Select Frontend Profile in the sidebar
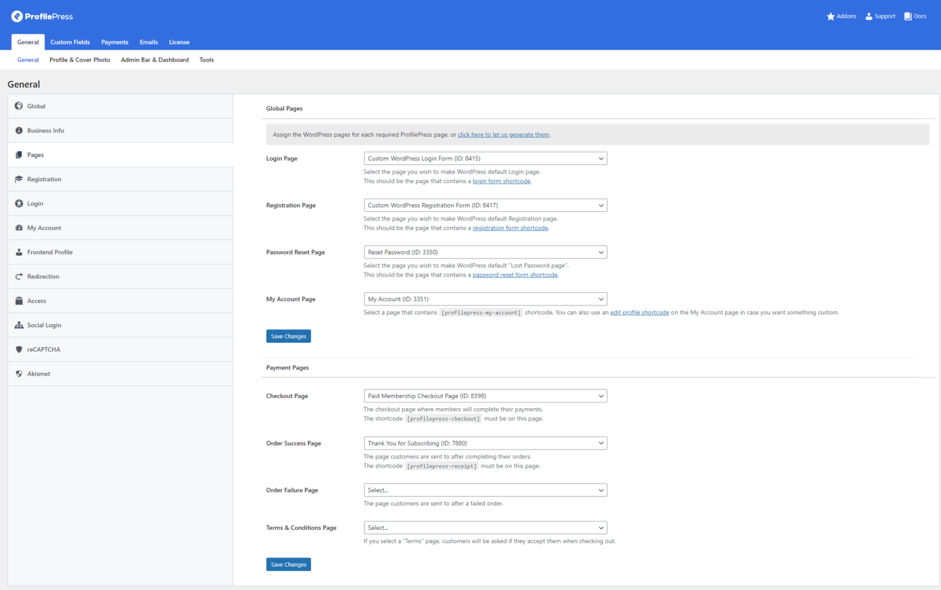941x590 pixels. (x=120, y=252)
